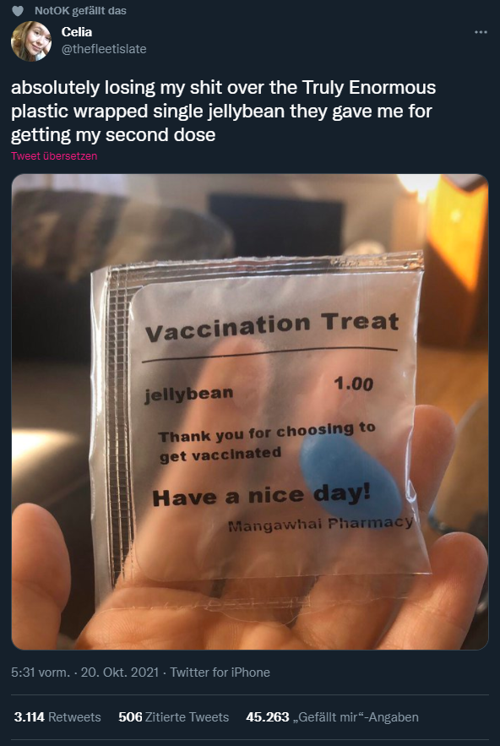The image size is (500, 746).
Task: Click Tweet übersetzen to translate
Action: tap(54, 156)
